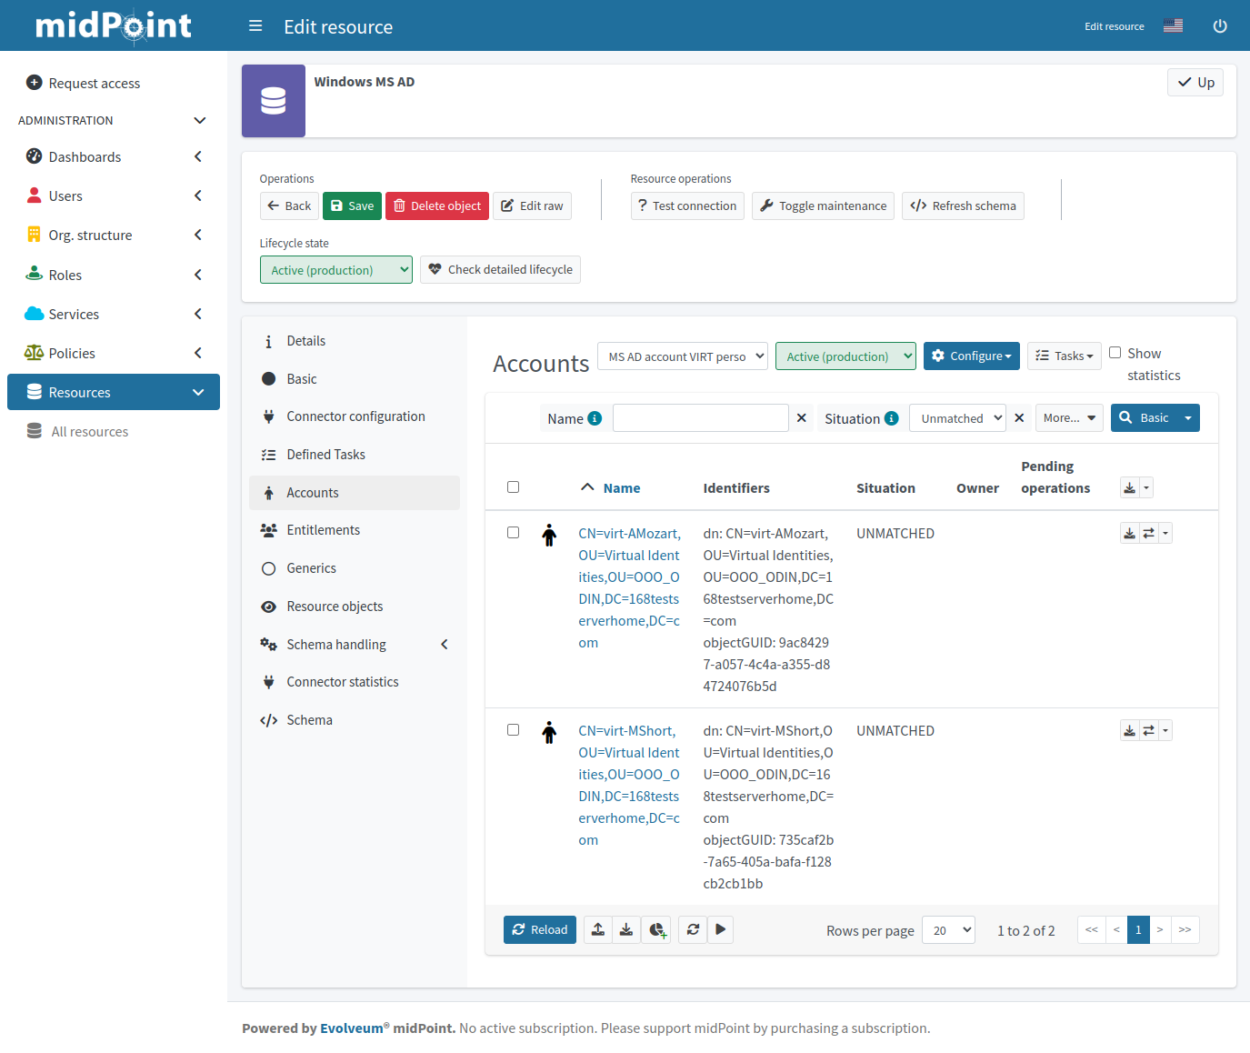Image resolution: width=1250 pixels, height=1053 pixels.
Task: Change language via US flag icon
Action: tap(1173, 25)
